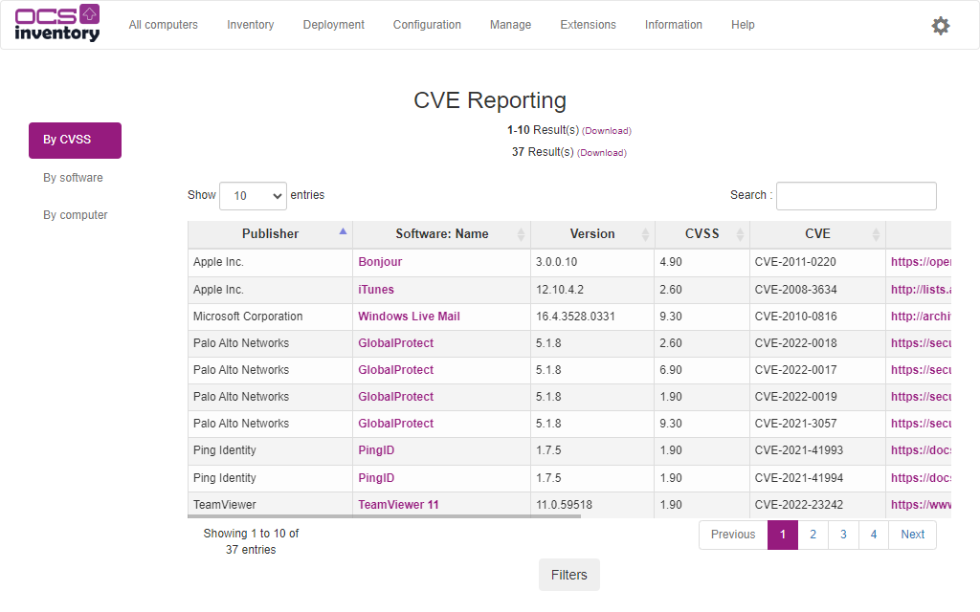Open the settings gear icon
Screen dimensions: 980x612
click(941, 26)
